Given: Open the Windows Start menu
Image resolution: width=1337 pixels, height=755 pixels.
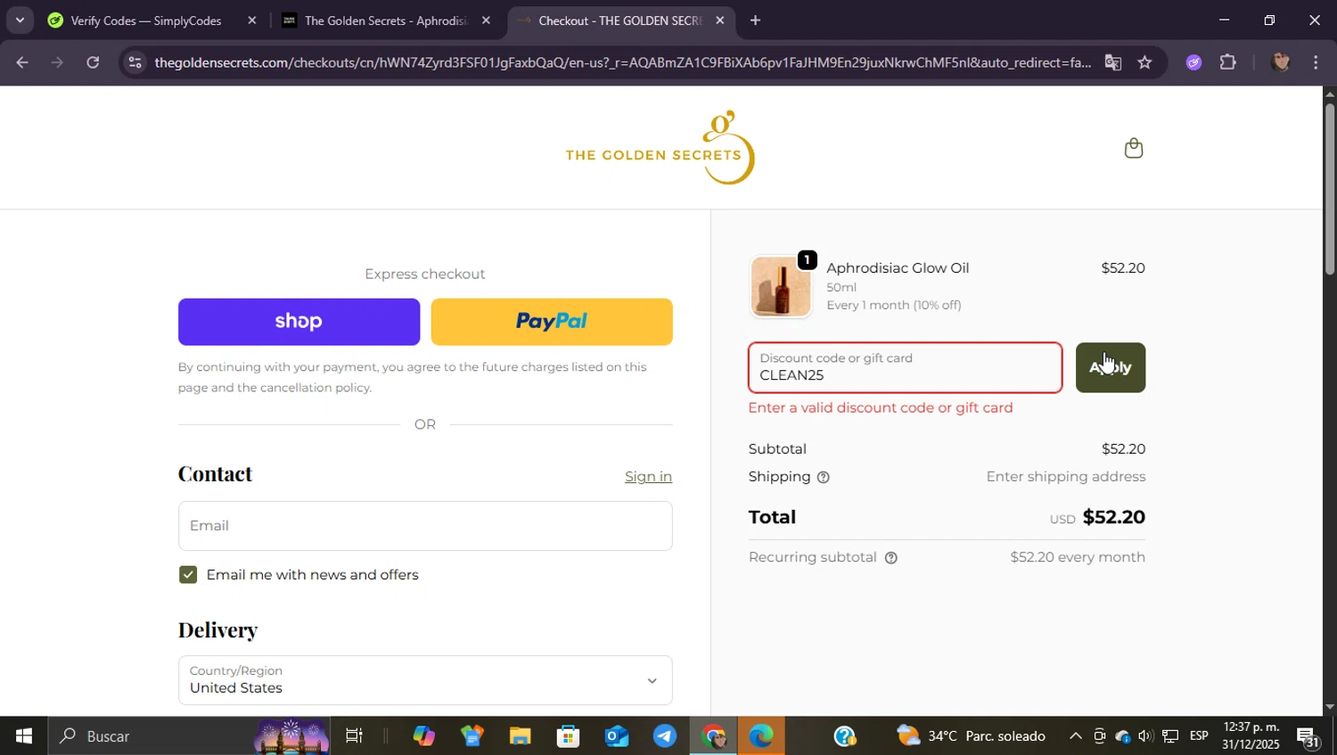Looking at the screenshot, I should click(23, 736).
